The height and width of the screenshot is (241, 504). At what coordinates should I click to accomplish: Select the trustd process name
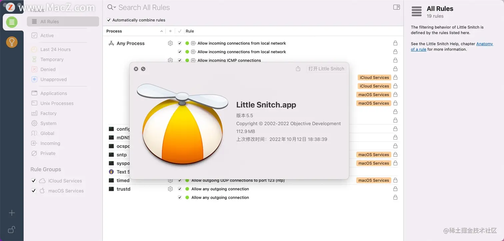point(123,189)
